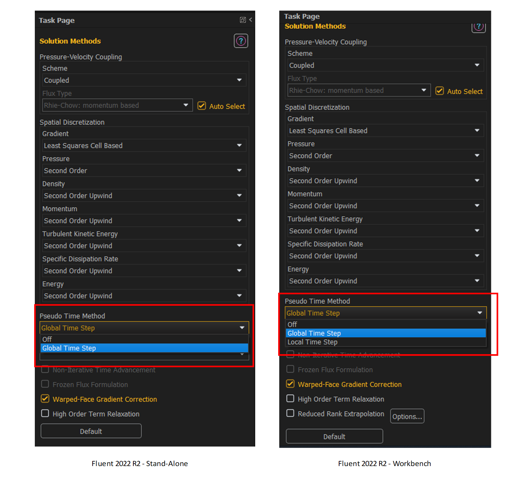Open Energy dropdown in Stand-Alone panel
Screen dimensions: 525x480
144,296
